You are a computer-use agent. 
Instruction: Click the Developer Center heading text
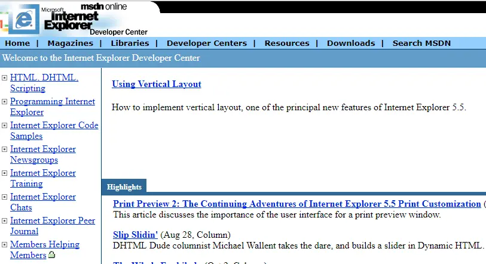point(119,32)
